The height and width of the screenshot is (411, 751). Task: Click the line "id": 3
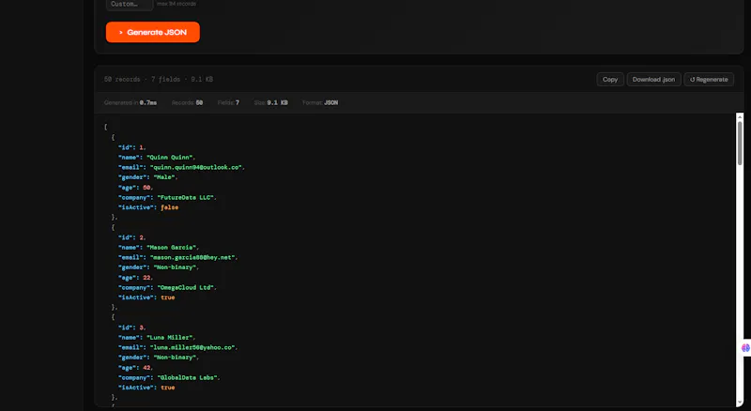pos(131,327)
